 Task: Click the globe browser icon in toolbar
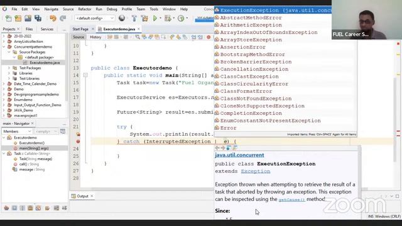(x=122, y=18)
